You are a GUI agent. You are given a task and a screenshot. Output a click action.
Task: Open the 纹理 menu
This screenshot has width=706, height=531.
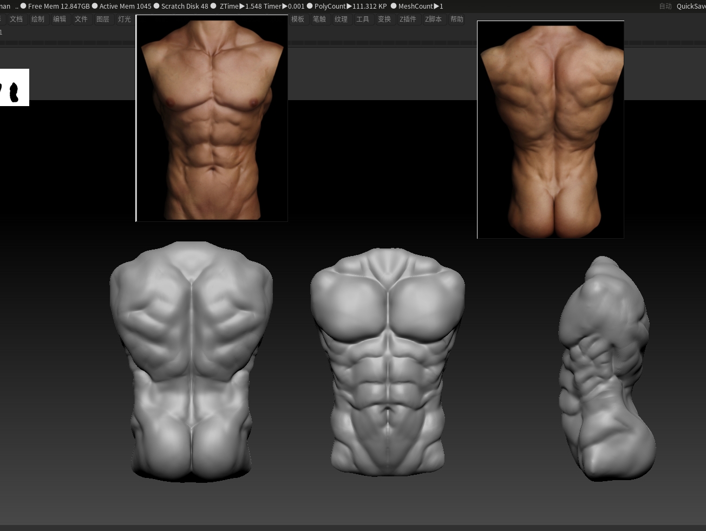pos(341,19)
